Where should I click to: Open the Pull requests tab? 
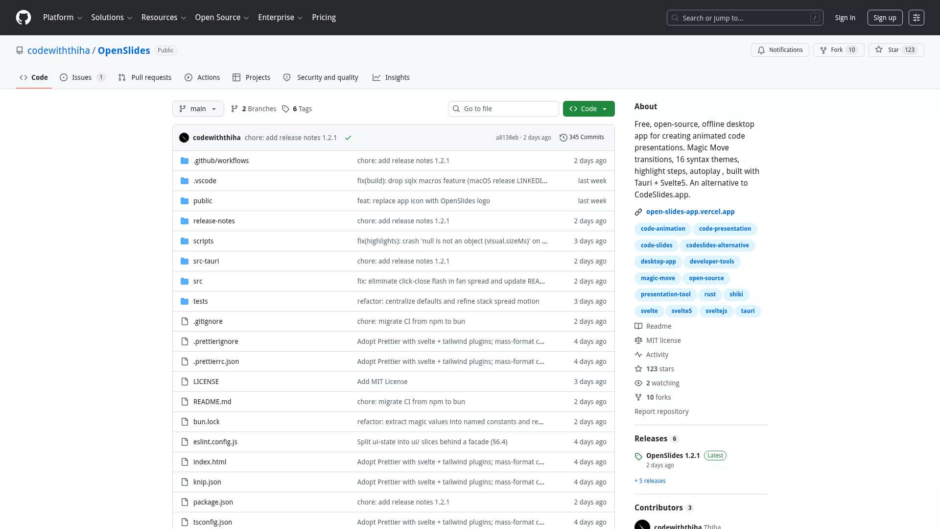[x=145, y=77]
